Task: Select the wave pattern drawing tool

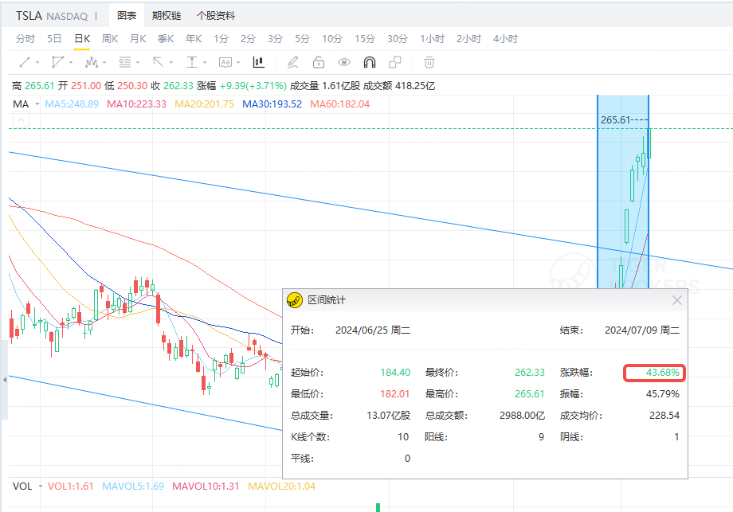Action: pos(92,62)
